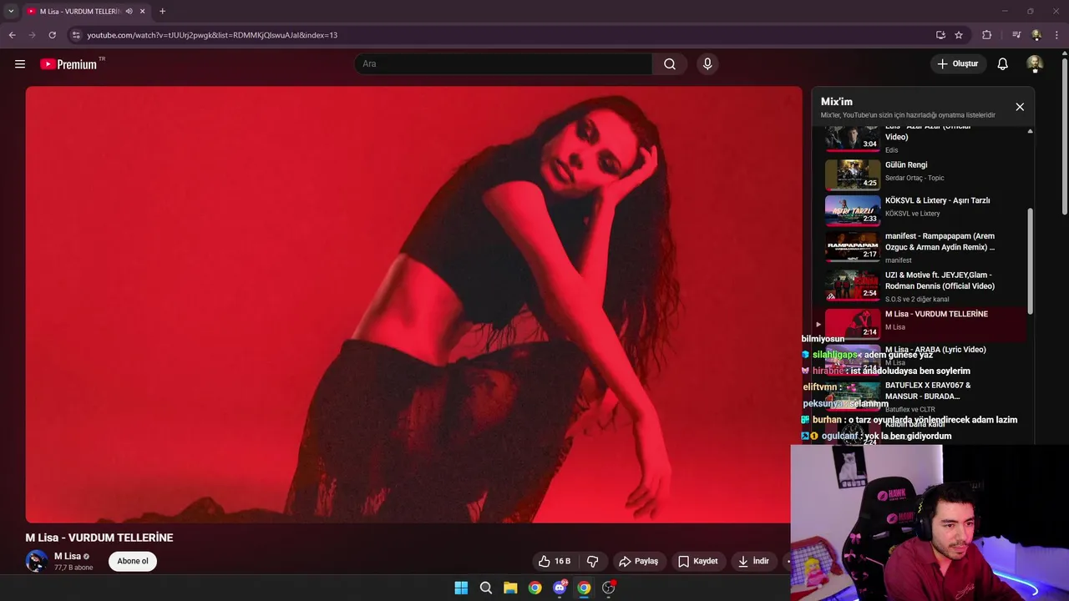Viewport: 1069px width, 601px height.
Task: View site information icon in address bar
Action: 76,35
